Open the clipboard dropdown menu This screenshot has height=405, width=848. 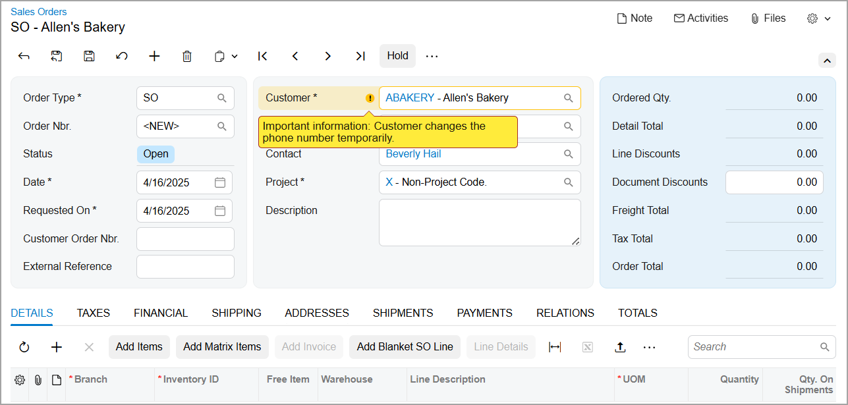click(x=226, y=56)
